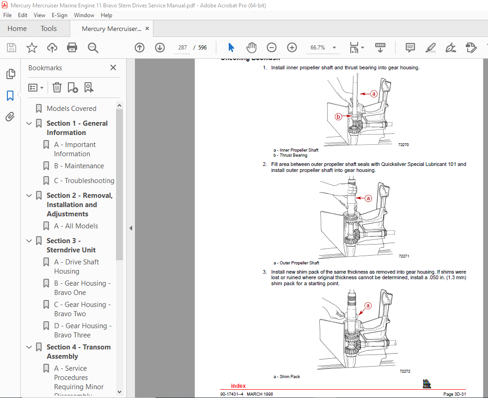Open the File menu
This screenshot has width=488, height=398.
(7, 15)
